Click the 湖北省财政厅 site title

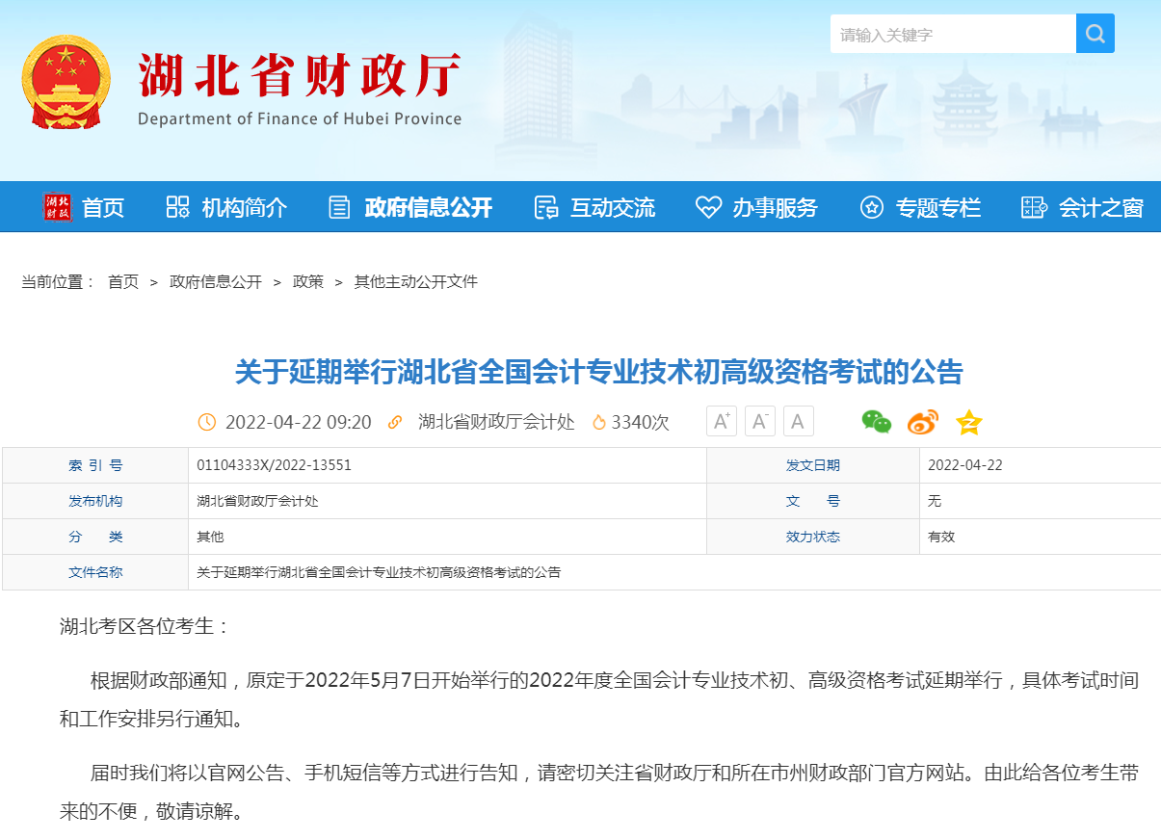pyautogui.click(x=300, y=77)
